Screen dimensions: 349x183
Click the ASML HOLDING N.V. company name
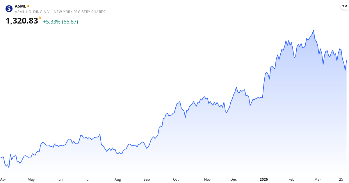(60, 12)
